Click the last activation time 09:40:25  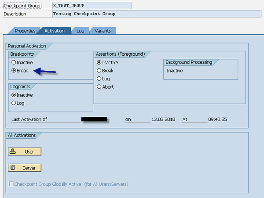tap(217, 119)
